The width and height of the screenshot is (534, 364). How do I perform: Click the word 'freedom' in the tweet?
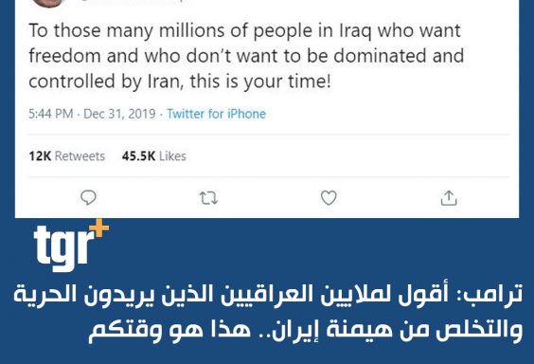tap(64, 56)
